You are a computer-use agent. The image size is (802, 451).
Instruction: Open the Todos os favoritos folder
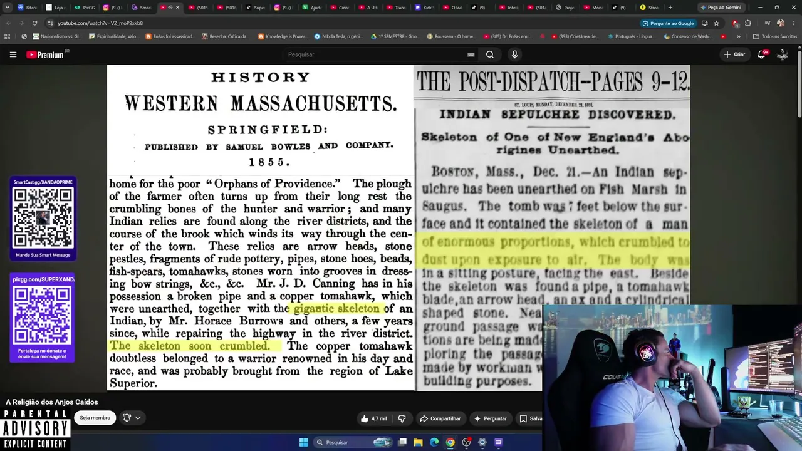pyautogui.click(x=774, y=36)
